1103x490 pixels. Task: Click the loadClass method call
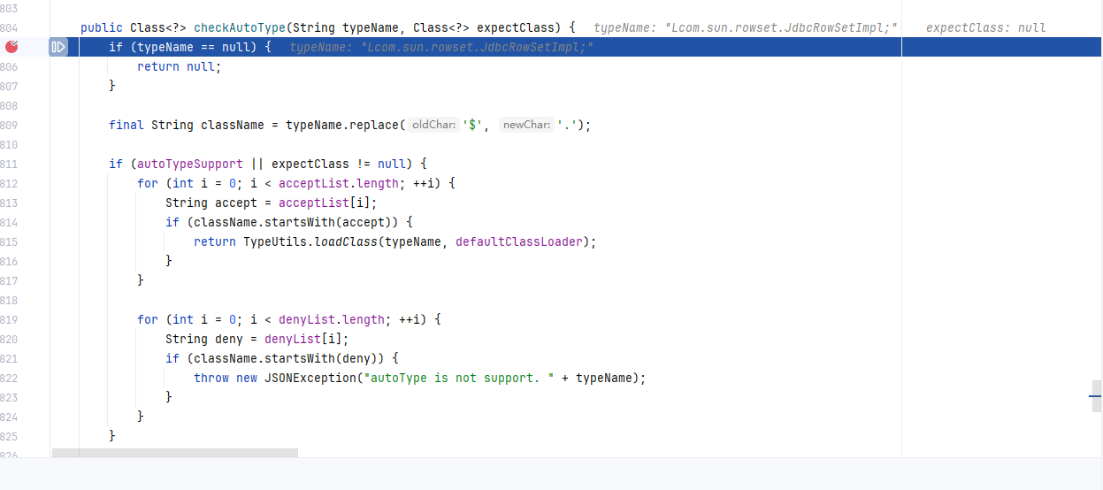pos(346,241)
